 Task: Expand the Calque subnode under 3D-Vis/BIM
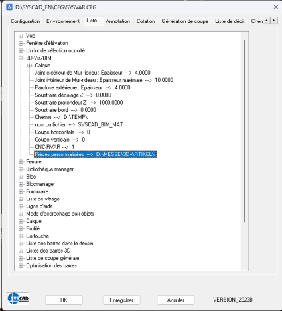[29, 66]
